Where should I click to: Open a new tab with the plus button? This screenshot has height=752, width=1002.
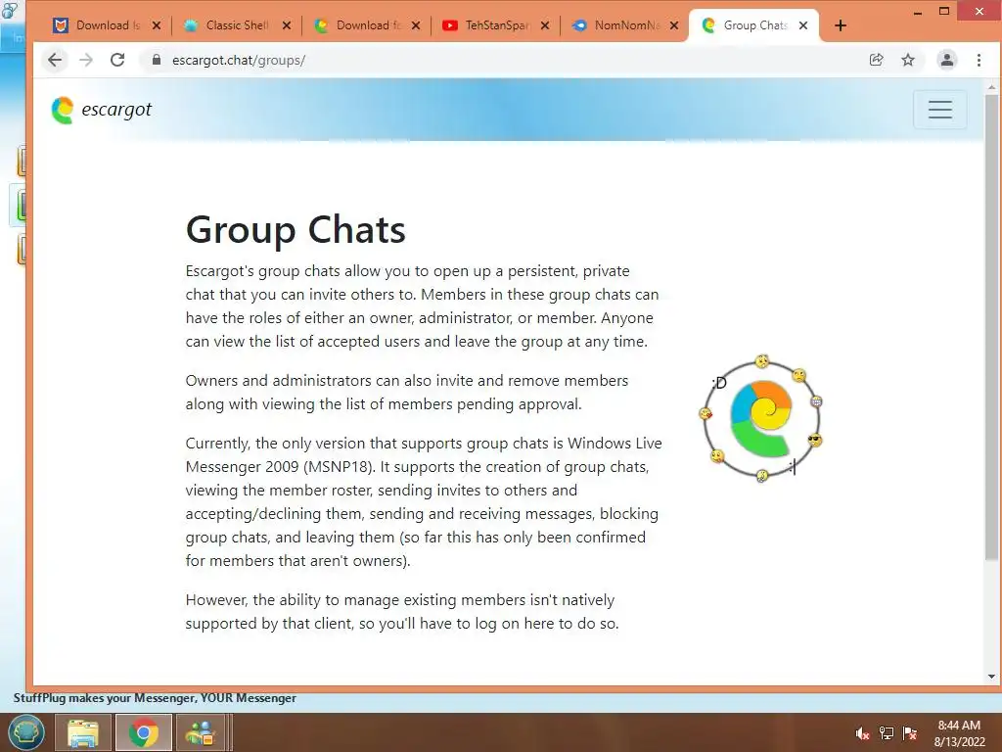(841, 25)
